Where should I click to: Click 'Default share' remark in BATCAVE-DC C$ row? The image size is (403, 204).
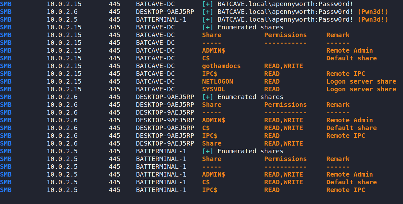351,58
